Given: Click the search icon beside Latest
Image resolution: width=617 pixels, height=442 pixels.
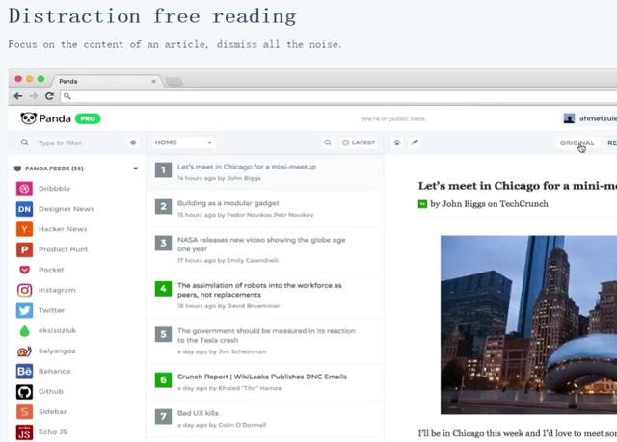Looking at the screenshot, I should pyautogui.click(x=325, y=143).
